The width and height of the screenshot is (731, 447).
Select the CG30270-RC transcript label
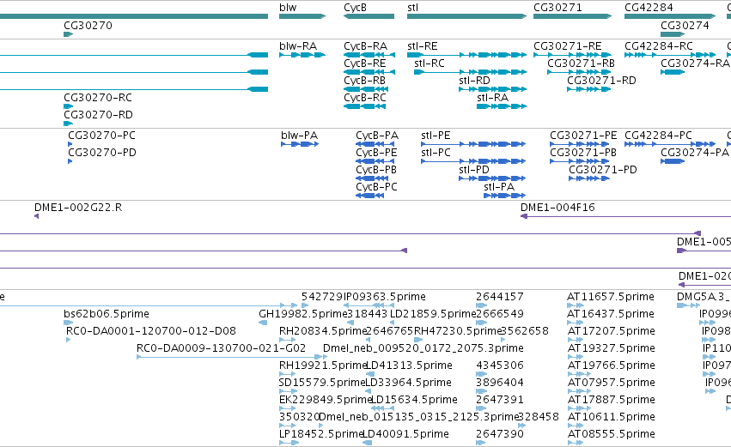point(98,98)
